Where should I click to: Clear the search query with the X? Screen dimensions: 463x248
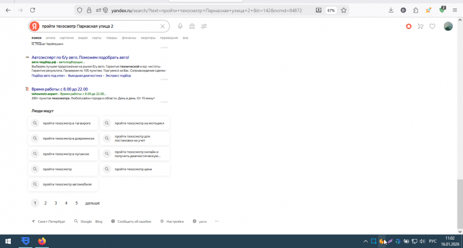[x=162, y=26]
